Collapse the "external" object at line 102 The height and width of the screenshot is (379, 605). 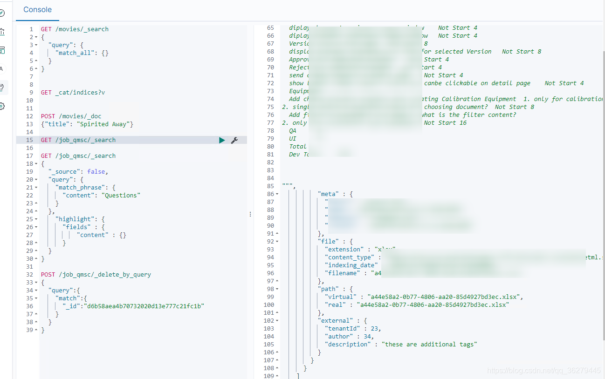pyautogui.click(x=277, y=320)
